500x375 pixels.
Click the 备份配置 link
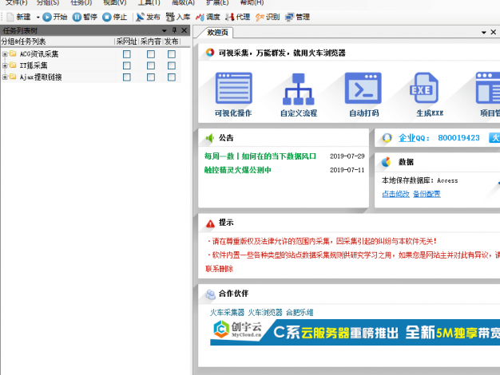click(x=427, y=194)
